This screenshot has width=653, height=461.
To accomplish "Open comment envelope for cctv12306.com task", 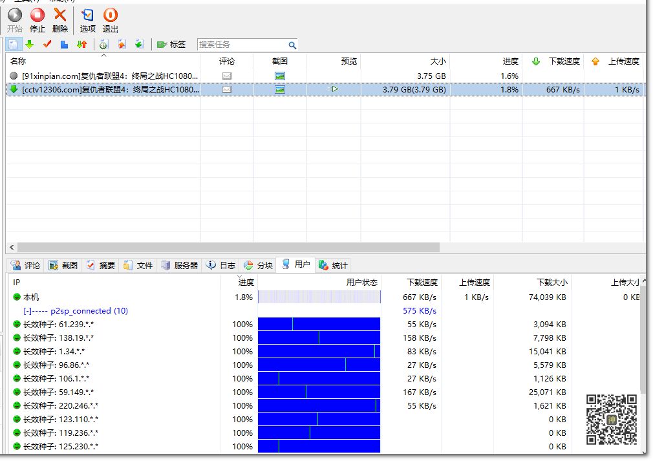I will (x=226, y=89).
